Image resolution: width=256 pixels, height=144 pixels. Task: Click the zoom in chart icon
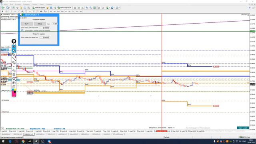pyautogui.click(x=87, y=8)
